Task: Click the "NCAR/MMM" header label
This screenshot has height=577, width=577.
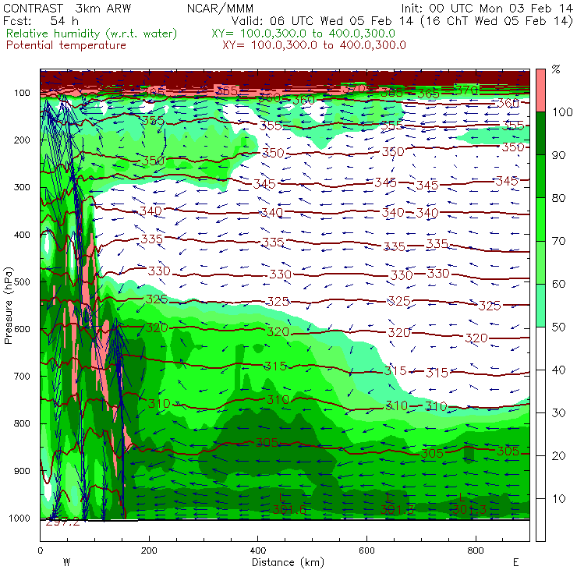Action: point(220,9)
